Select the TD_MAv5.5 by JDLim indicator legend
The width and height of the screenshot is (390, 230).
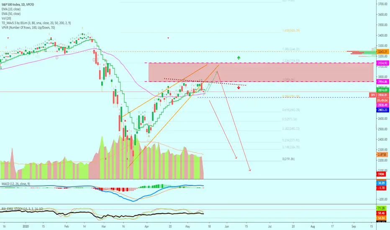coord(36,23)
